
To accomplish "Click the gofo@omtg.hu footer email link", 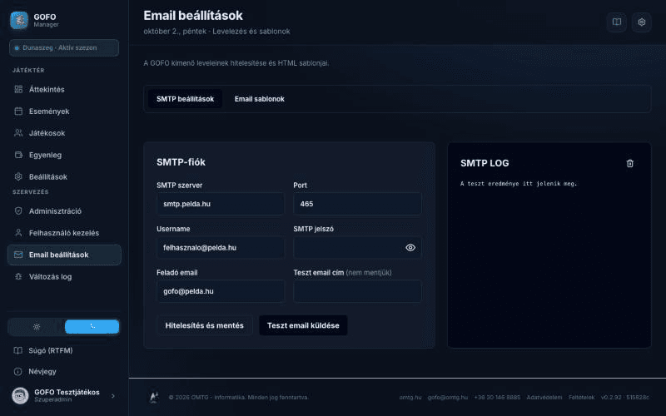I will tap(448, 398).
